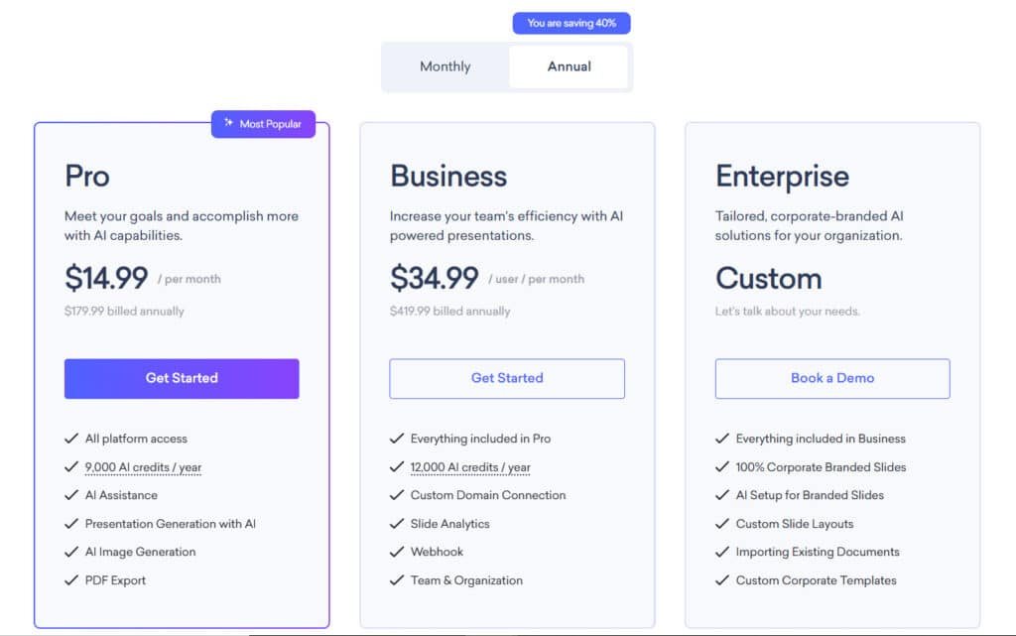Viewport: 1016px width, 636px height.
Task: Check the "Team & Organization" feature mark
Action: click(396, 579)
